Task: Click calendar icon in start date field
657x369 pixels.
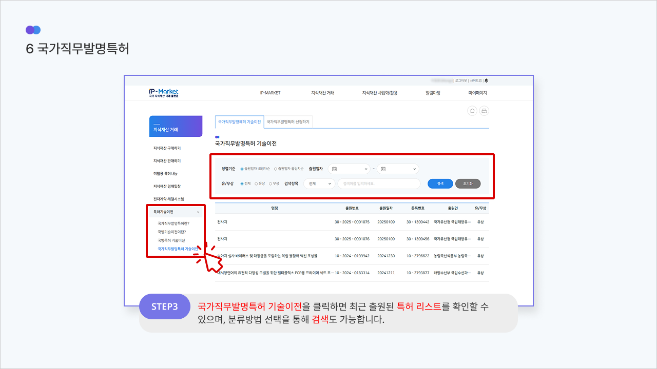Action: 334,169
